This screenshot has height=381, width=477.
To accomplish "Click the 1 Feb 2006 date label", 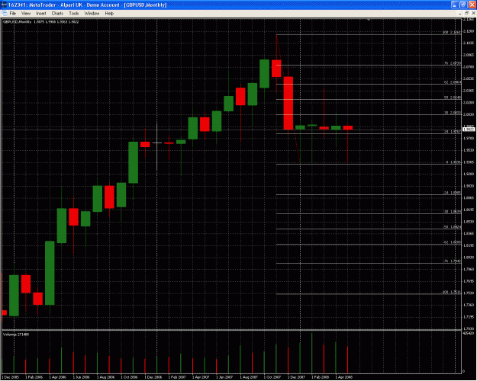I will (x=34, y=377).
